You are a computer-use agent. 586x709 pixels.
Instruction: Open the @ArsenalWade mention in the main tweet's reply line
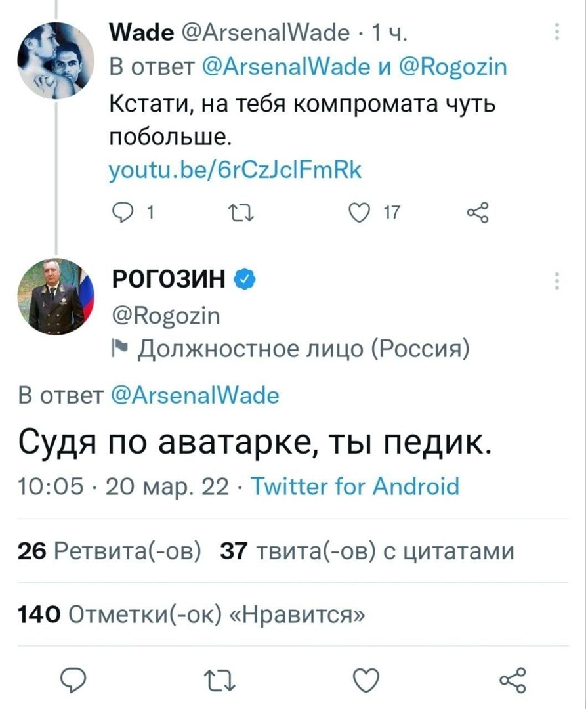pyautogui.click(x=192, y=396)
